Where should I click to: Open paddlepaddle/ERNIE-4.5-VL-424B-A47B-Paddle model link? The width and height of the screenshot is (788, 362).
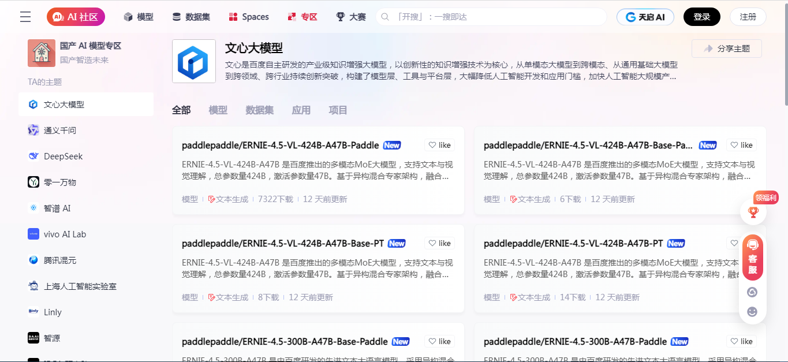[x=281, y=145]
